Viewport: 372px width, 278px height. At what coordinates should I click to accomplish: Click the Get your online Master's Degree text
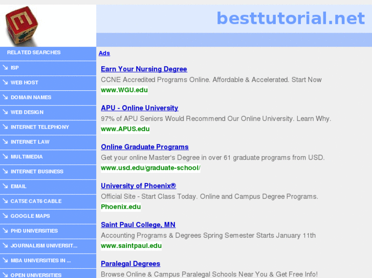coord(213,158)
